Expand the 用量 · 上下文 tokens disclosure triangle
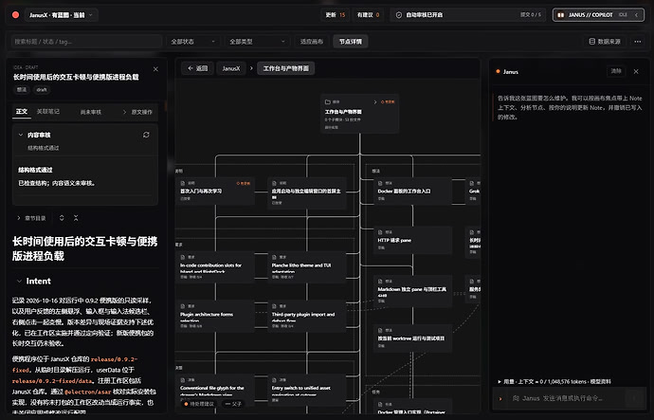Image resolution: width=654 pixels, height=420 pixels. click(500, 382)
